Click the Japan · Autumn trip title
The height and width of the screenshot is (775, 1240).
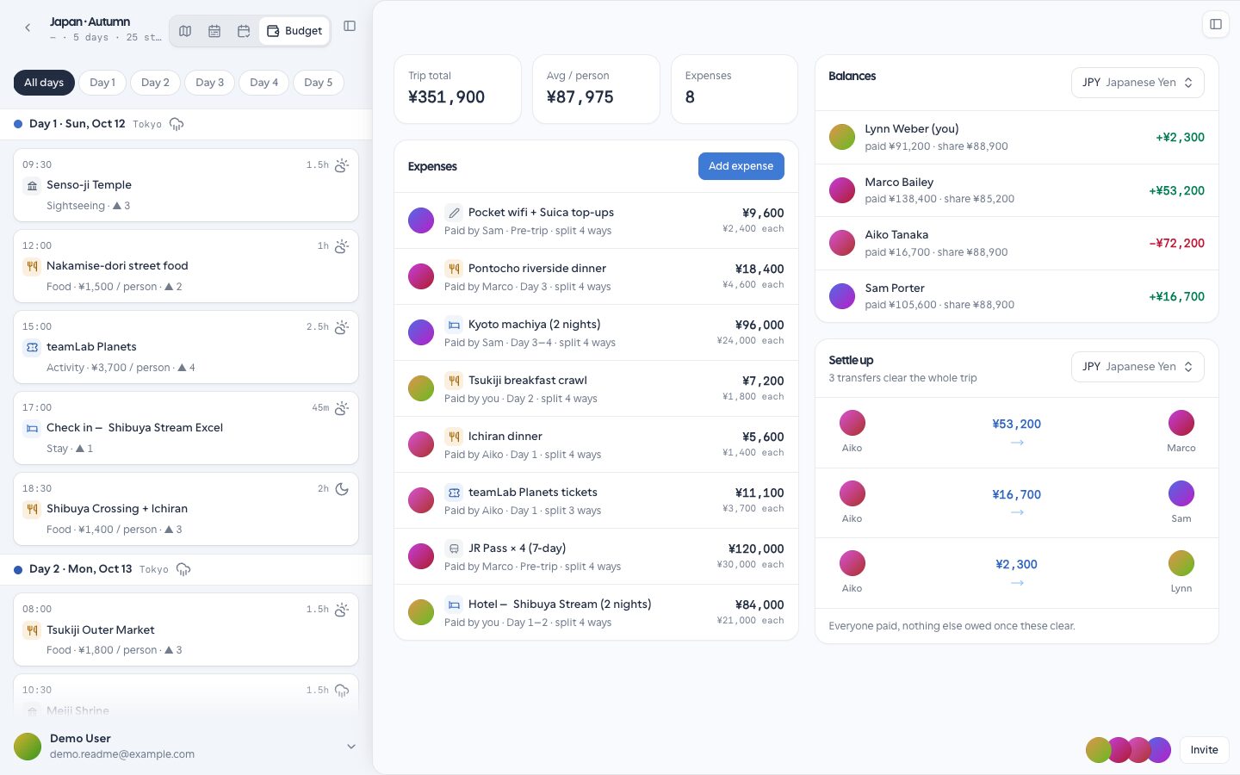point(90,22)
